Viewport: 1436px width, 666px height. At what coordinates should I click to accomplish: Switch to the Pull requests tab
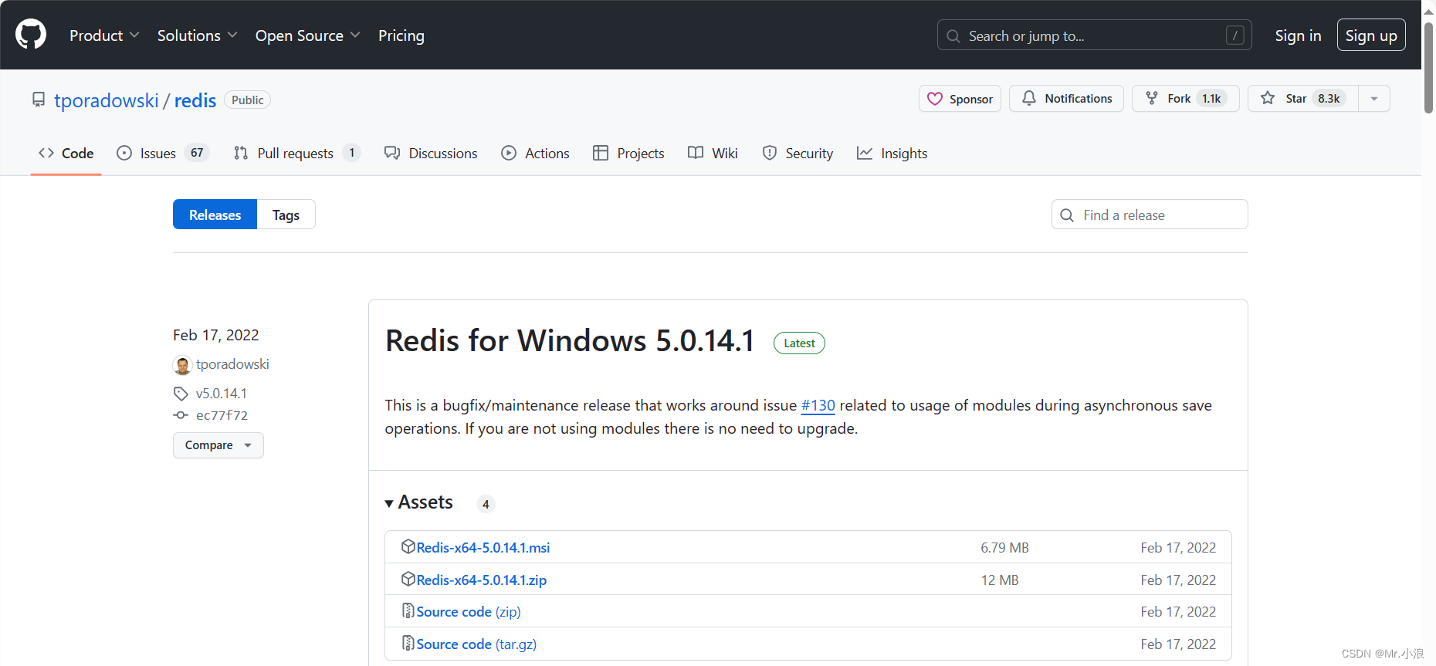pos(297,153)
